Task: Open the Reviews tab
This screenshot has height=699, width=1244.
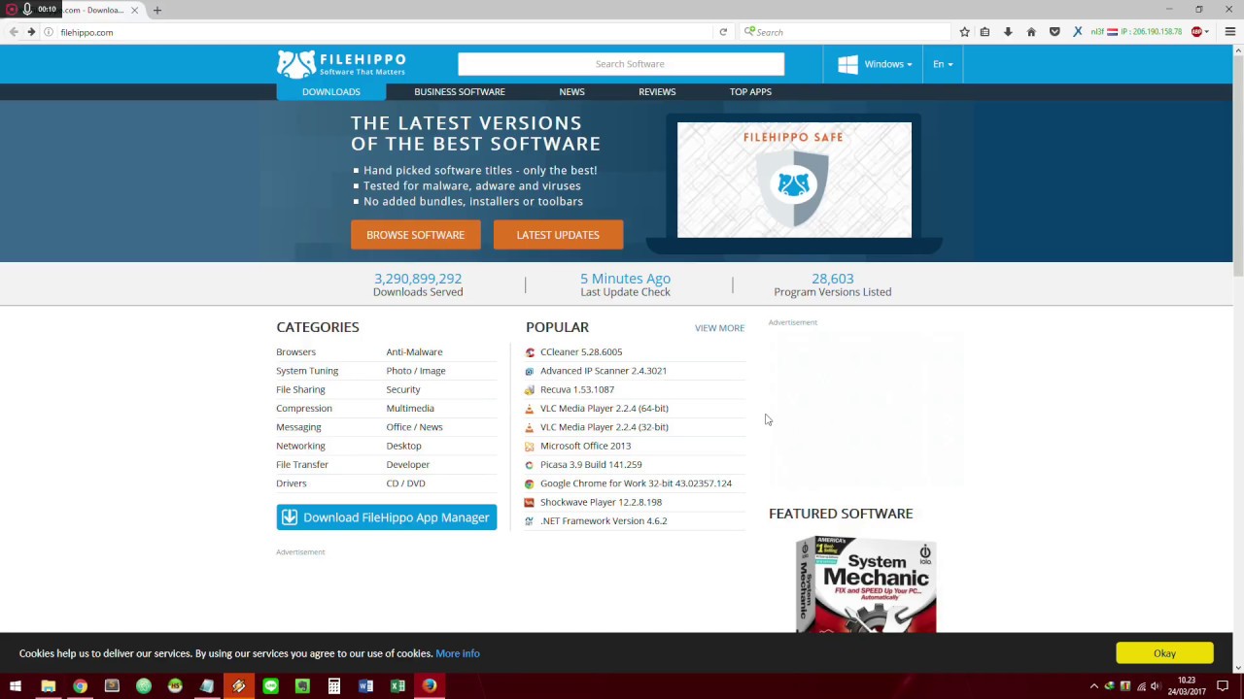Action: 657,91
